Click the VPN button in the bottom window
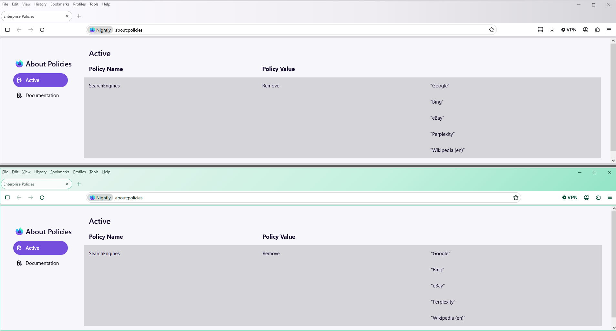The height and width of the screenshot is (331, 616). 570,197
